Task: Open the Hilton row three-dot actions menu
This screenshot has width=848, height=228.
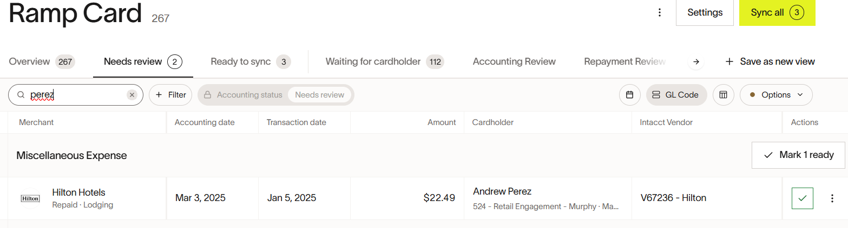Action: tap(832, 198)
